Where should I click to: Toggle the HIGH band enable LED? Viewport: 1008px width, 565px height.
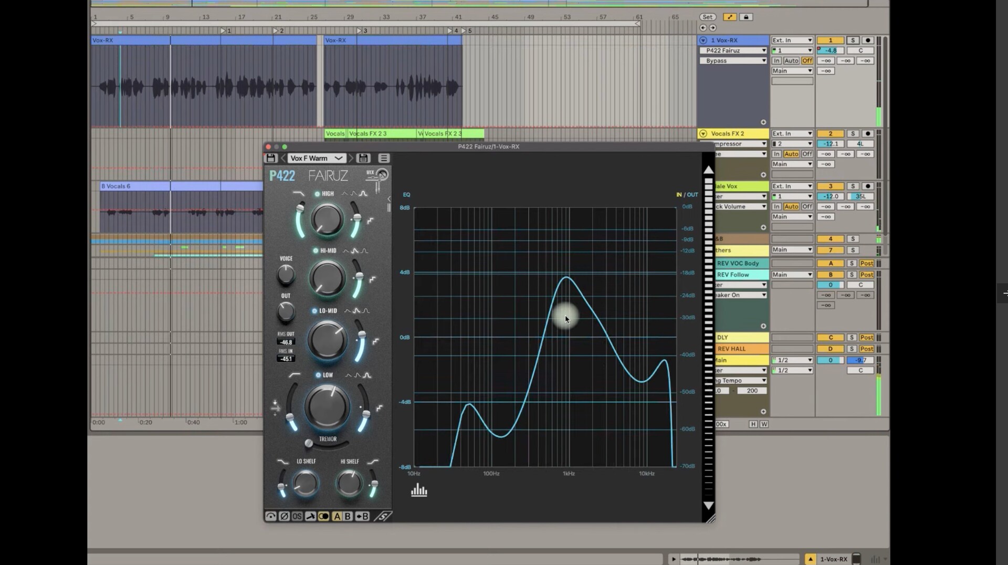[317, 194]
